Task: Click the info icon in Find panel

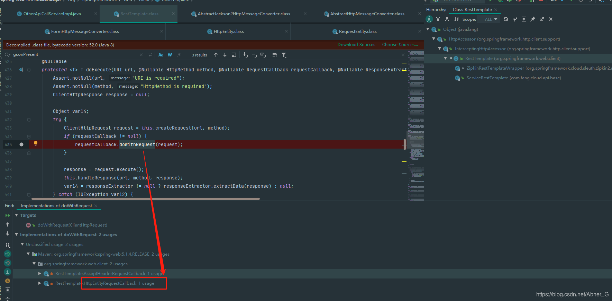Action: (8, 272)
